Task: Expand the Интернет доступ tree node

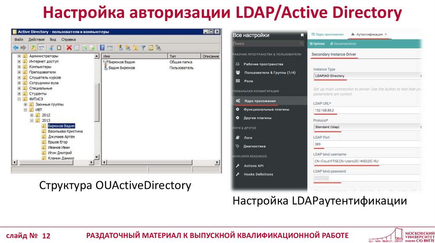Action: tap(19, 61)
